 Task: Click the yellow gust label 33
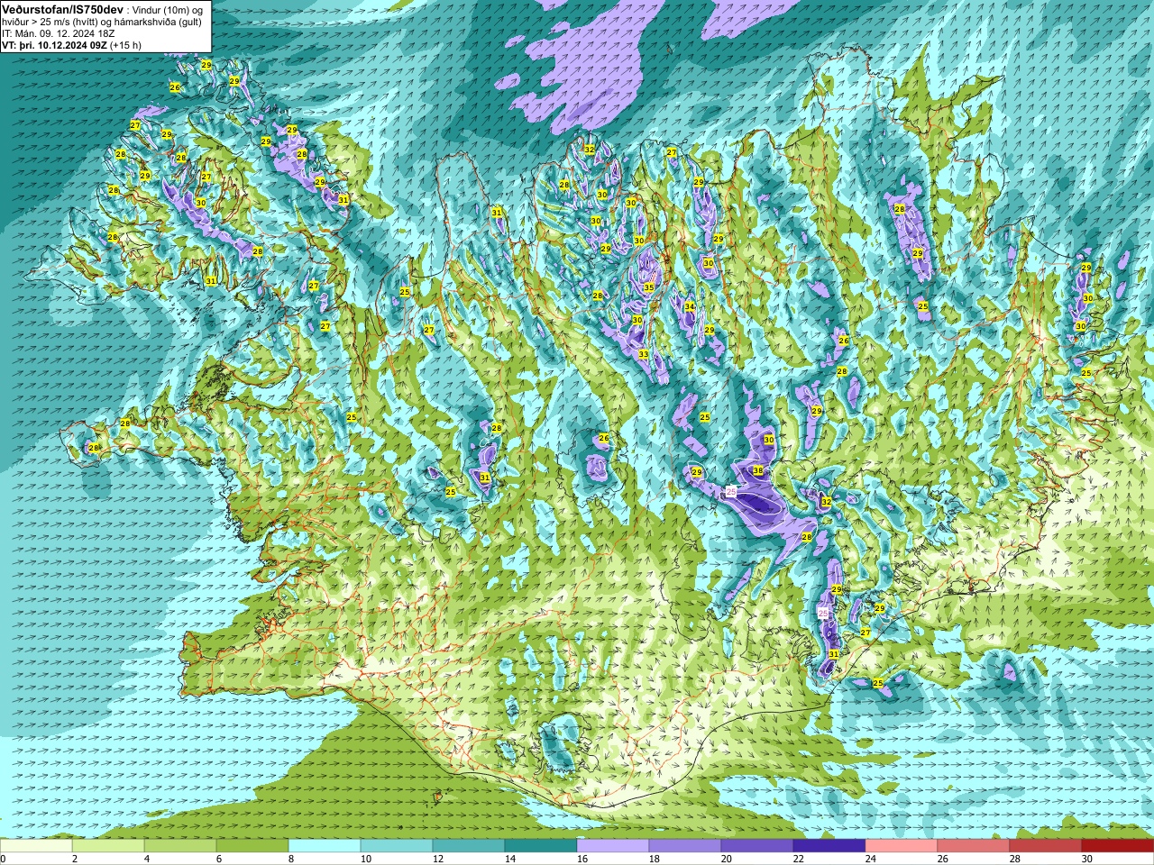point(644,354)
